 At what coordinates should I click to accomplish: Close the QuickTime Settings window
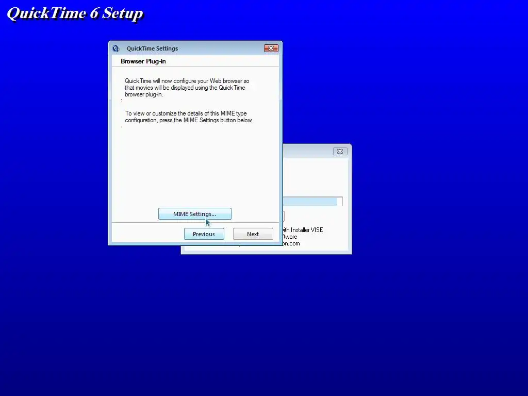coord(271,48)
